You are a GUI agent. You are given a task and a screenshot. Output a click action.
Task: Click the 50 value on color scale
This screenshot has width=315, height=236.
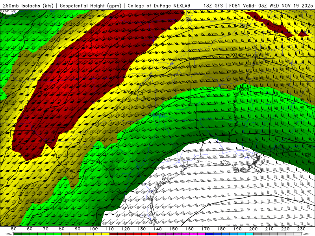(x=14, y=229)
